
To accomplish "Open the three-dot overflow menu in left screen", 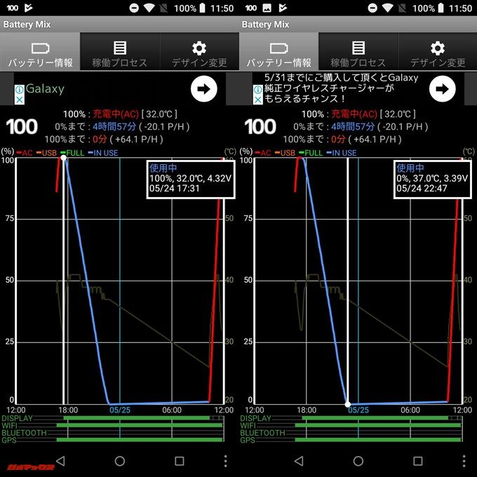I will pos(225,461).
